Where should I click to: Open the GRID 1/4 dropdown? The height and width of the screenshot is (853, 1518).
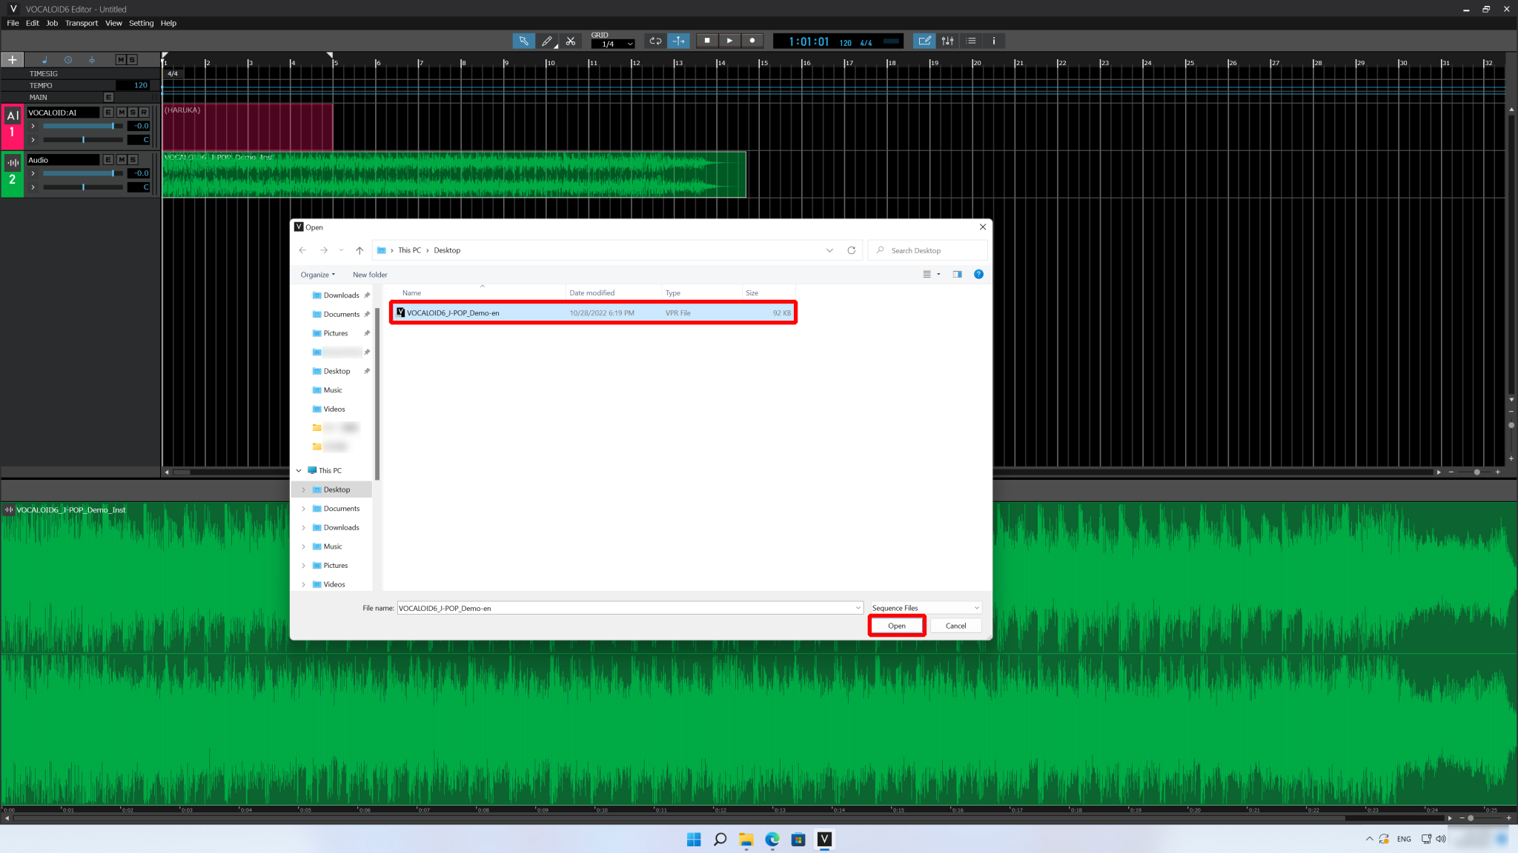(x=612, y=43)
